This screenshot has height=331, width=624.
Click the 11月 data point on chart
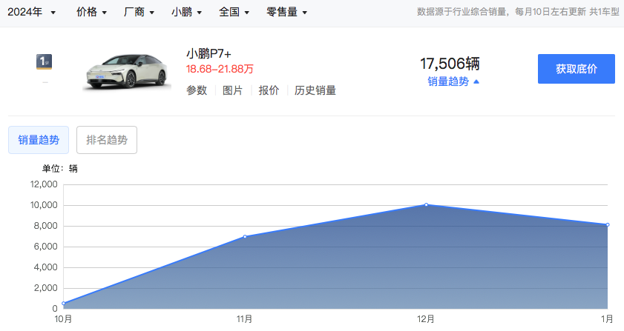tap(245, 236)
